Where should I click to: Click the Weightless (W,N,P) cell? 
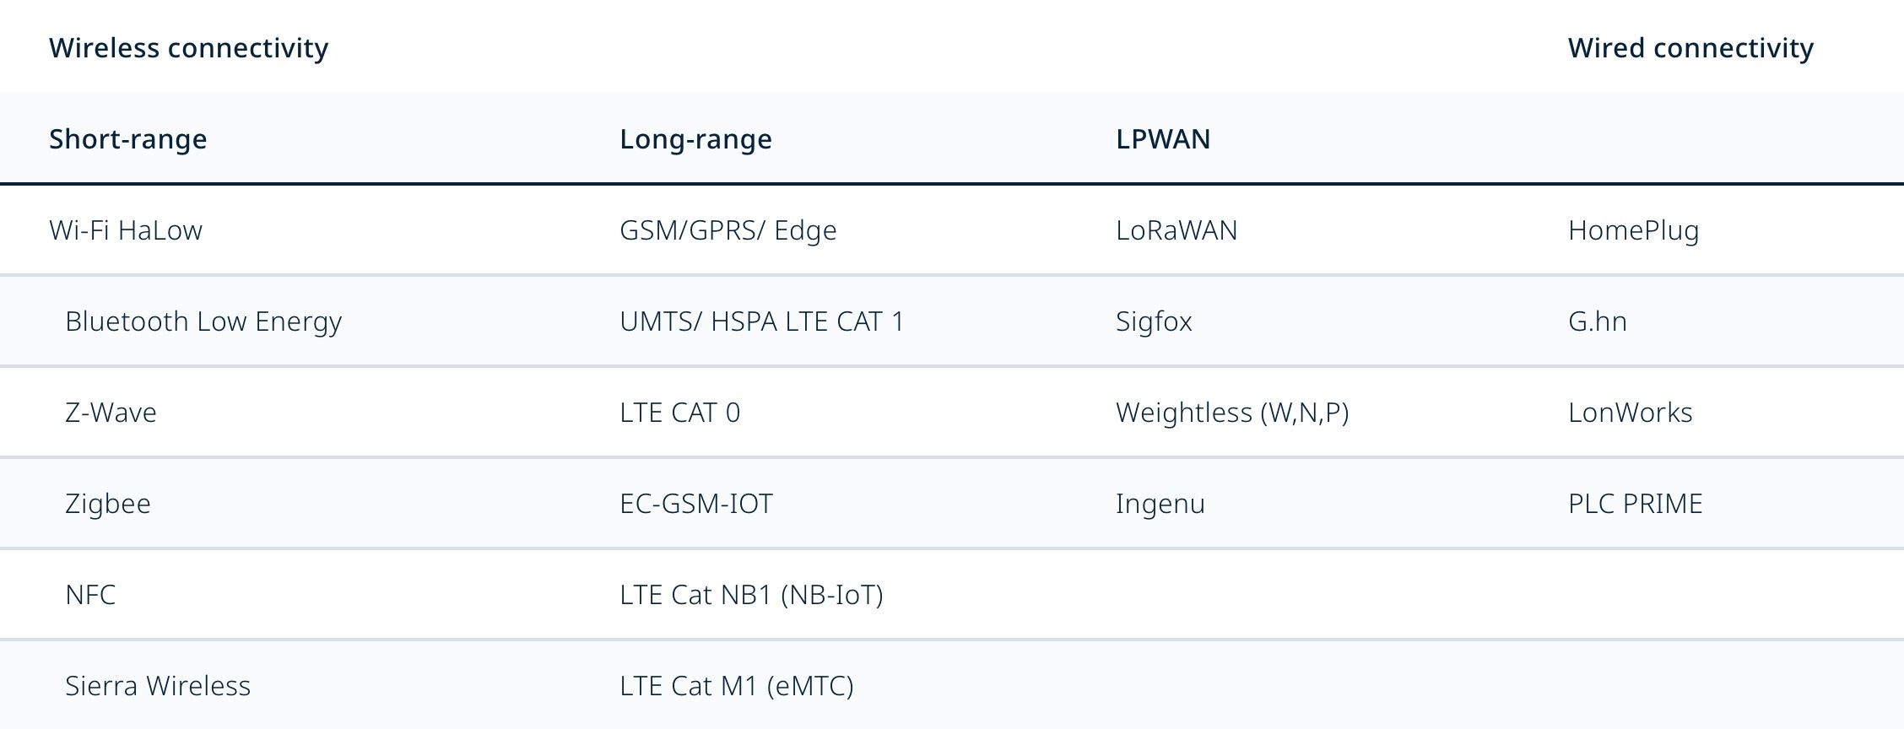click(1232, 413)
